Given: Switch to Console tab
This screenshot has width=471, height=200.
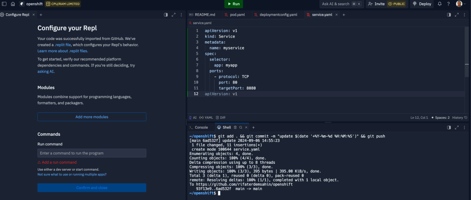Looking at the screenshot, I should (x=198, y=127).
